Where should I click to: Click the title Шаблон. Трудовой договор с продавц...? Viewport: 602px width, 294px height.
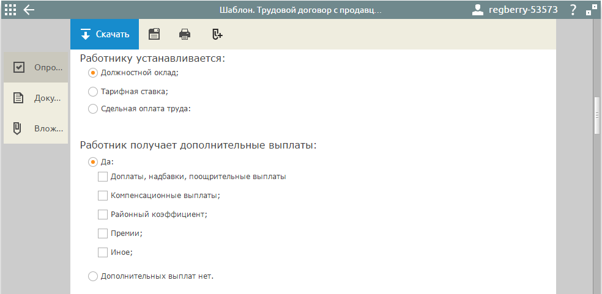click(x=300, y=10)
